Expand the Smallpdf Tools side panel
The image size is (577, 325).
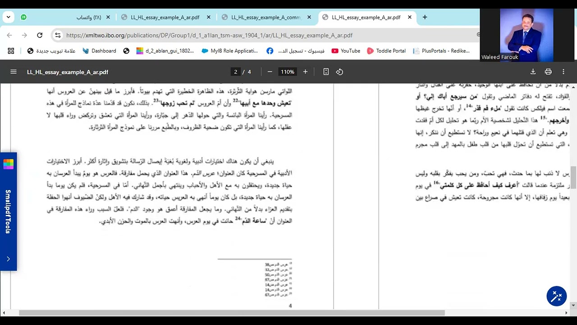click(x=8, y=259)
